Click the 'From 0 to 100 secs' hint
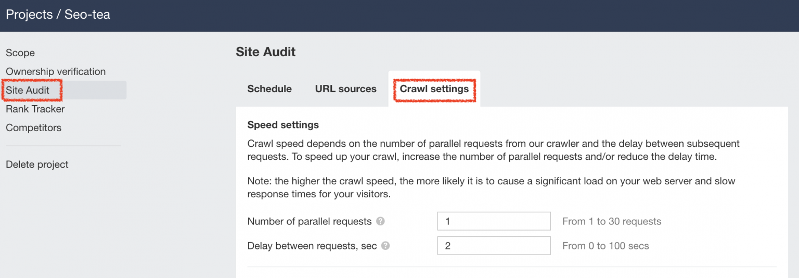Screen dimensions: 799x278 [x=605, y=246]
